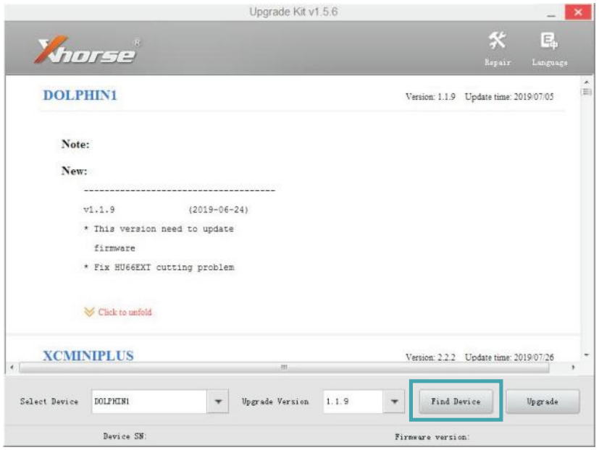Click the 1.1.9 version combo field
The width and height of the screenshot is (599, 450).
click(353, 401)
